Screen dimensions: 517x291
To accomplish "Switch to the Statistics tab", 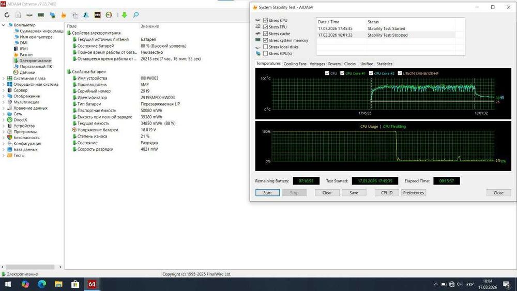I will pyautogui.click(x=385, y=64).
